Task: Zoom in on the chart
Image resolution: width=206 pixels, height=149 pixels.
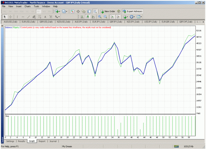Action: 100,17
